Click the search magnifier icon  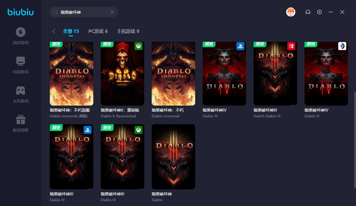point(56,12)
